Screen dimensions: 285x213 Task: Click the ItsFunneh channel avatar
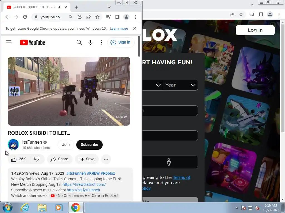coord(13,144)
